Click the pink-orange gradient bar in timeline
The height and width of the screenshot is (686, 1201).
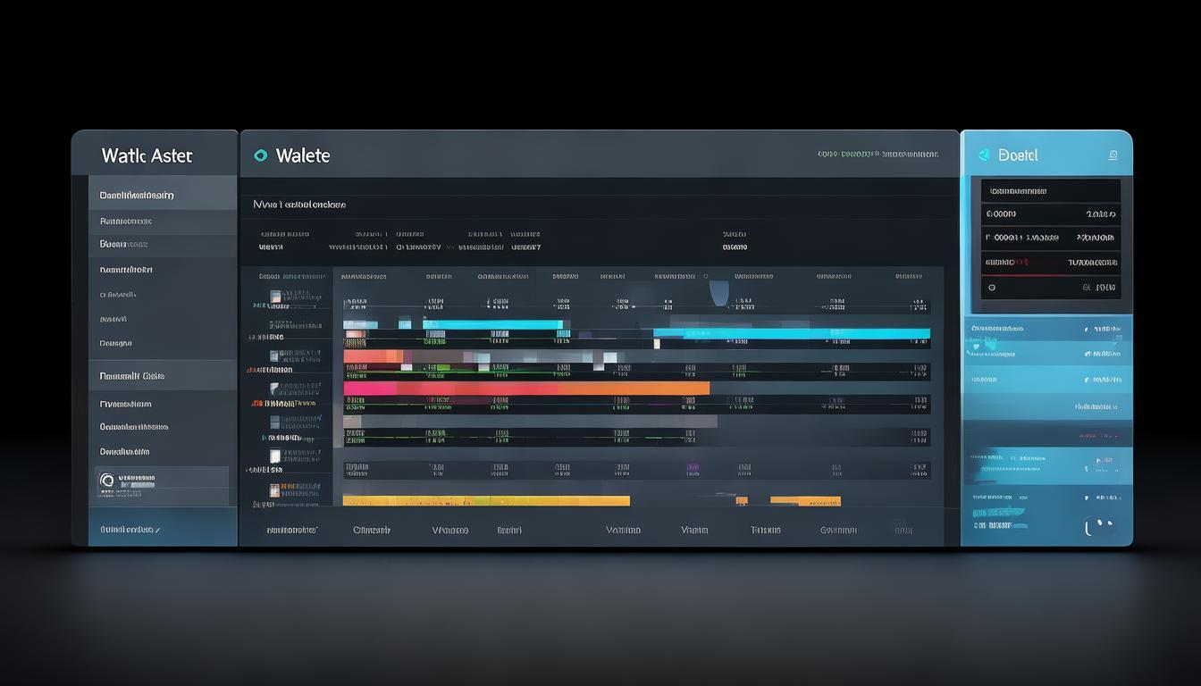(525, 389)
